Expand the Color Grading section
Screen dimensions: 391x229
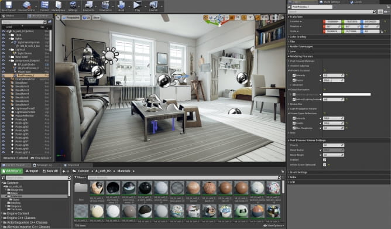(297, 37)
